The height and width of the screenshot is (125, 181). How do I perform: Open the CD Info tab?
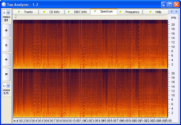coord(51,12)
